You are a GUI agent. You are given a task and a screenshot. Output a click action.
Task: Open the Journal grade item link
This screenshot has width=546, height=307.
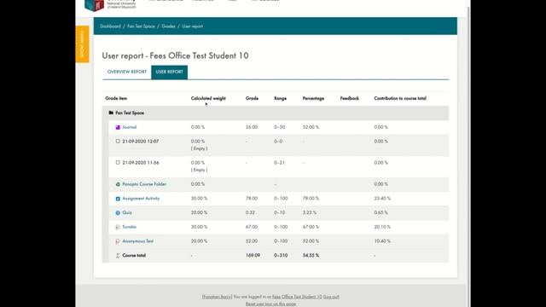[x=129, y=127]
